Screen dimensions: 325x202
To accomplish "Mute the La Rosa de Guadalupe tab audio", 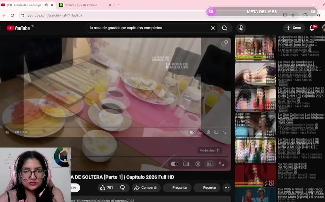I will (x=46, y=5).
